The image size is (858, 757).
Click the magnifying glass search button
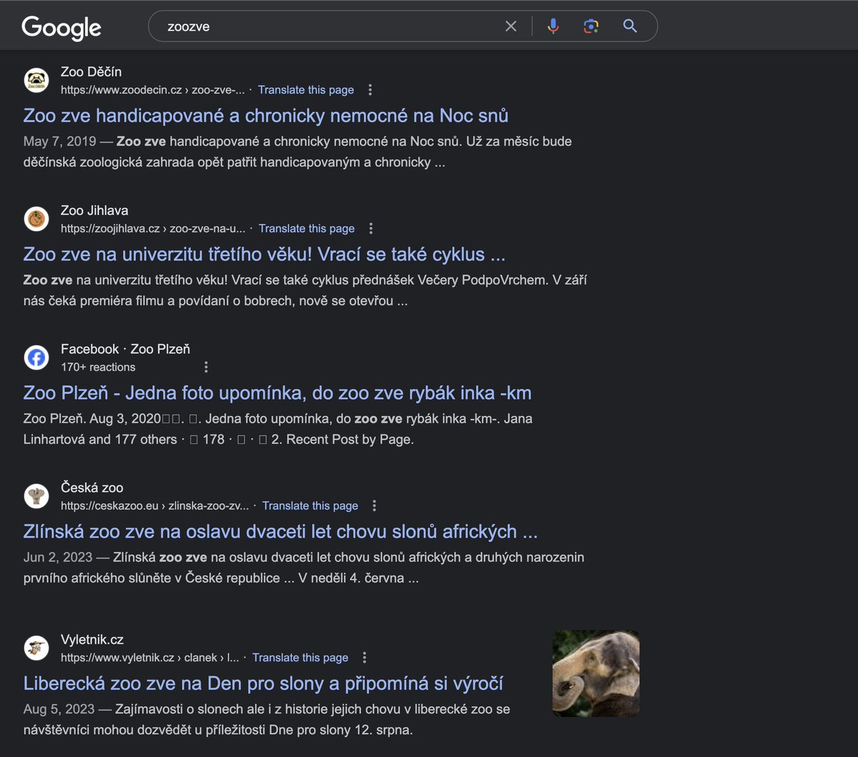(630, 26)
